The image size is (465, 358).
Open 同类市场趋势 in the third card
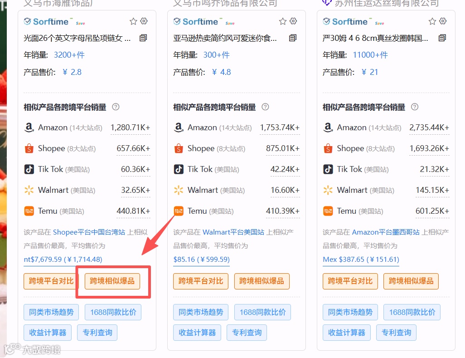coord(350,312)
